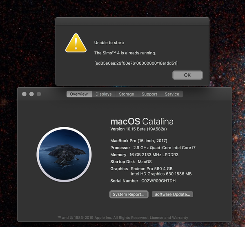Click the Sims 4 already running message

pos(125,53)
